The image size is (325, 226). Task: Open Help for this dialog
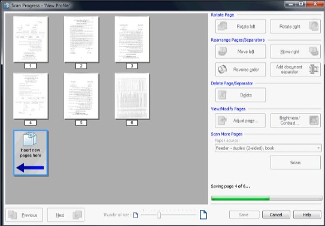click(x=307, y=215)
